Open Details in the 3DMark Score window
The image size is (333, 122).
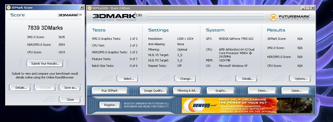tap(21, 88)
